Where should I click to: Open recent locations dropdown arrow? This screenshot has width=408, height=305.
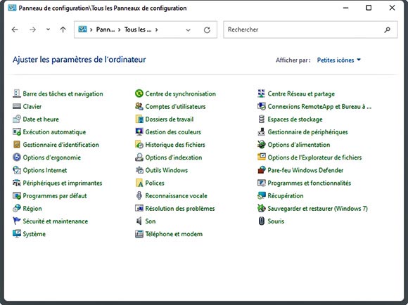[x=48, y=30]
